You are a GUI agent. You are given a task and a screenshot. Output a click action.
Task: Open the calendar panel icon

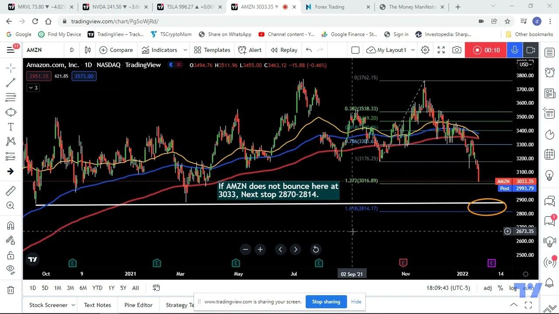(549, 154)
